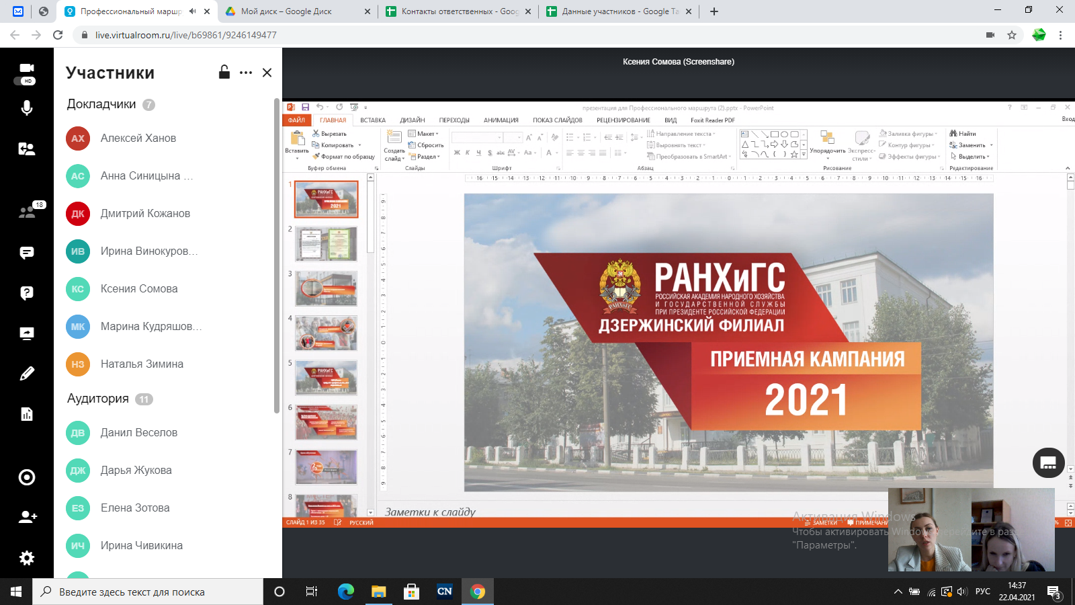
Task: Open the floating chat bubble over the slide
Action: [1048, 462]
